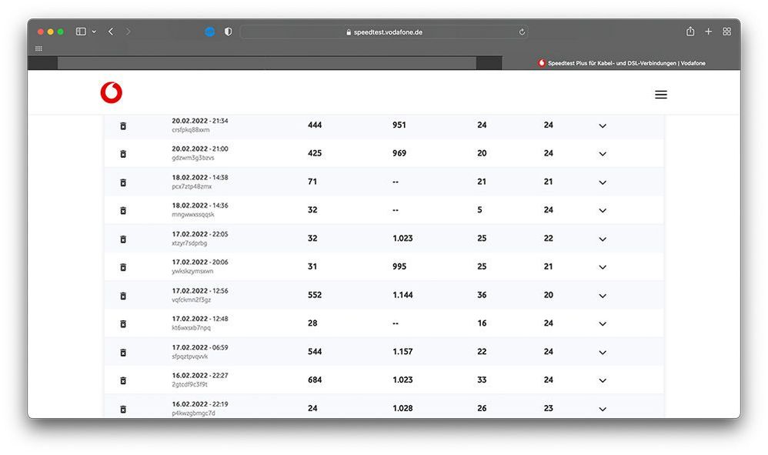The height and width of the screenshot is (455, 768).
Task: Expand details for 17.02.2022 22:05 row
Action: pyautogui.click(x=603, y=239)
